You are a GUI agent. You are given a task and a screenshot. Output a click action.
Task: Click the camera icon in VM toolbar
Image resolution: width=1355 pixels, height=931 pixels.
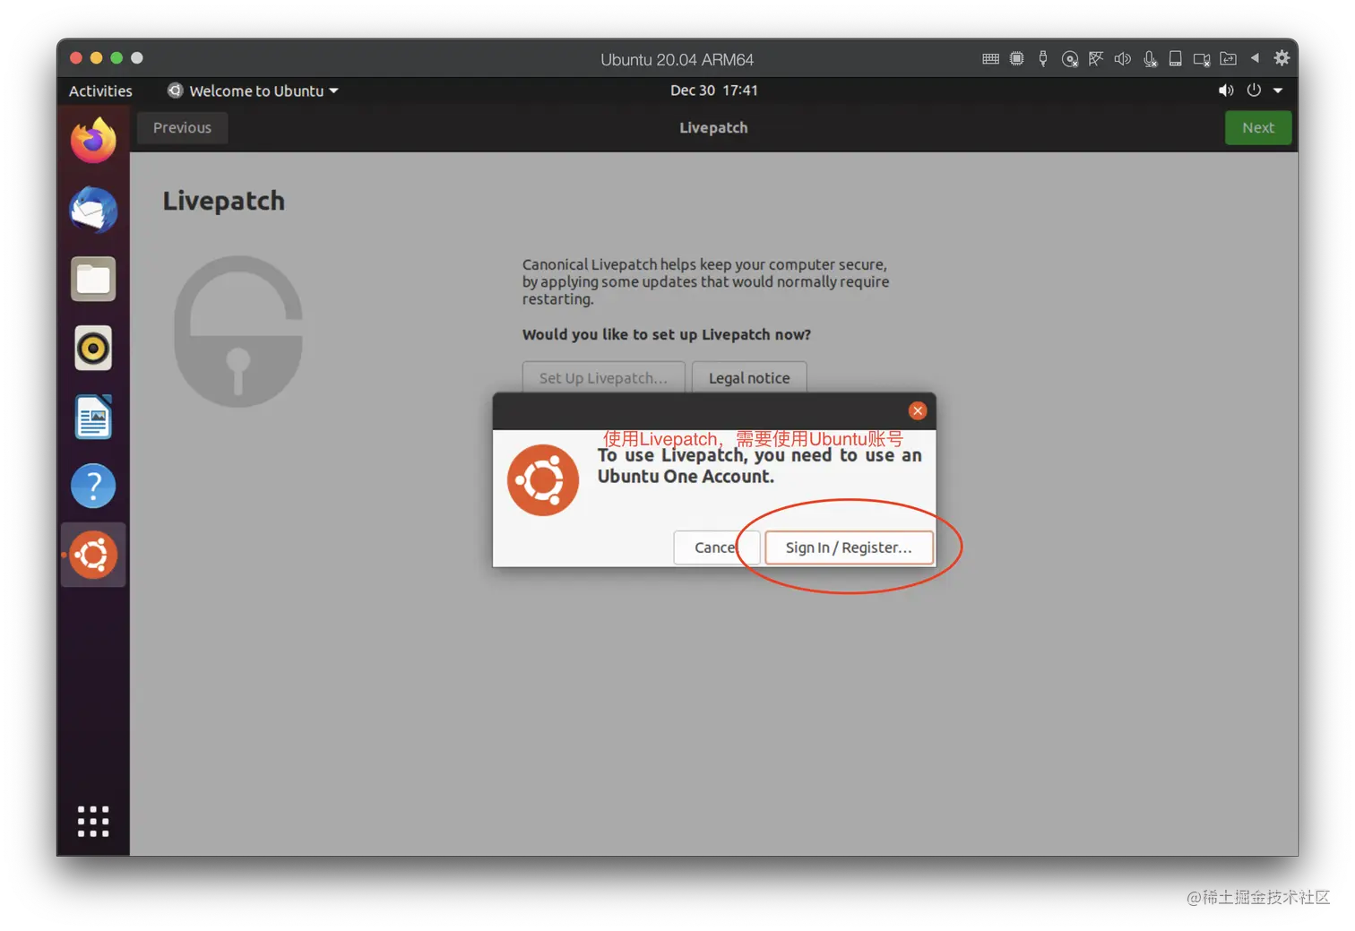point(1202,59)
